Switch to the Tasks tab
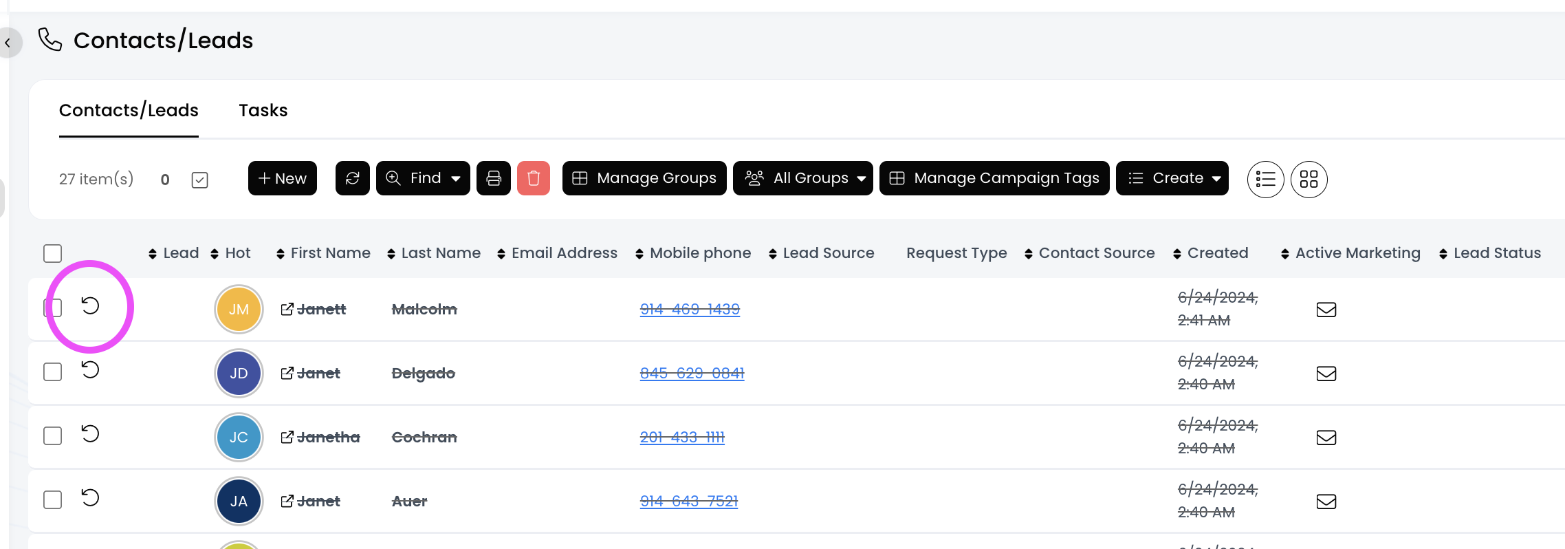 [x=263, y=111]
